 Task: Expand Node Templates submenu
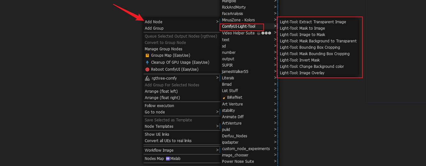(x=182, y=126)
